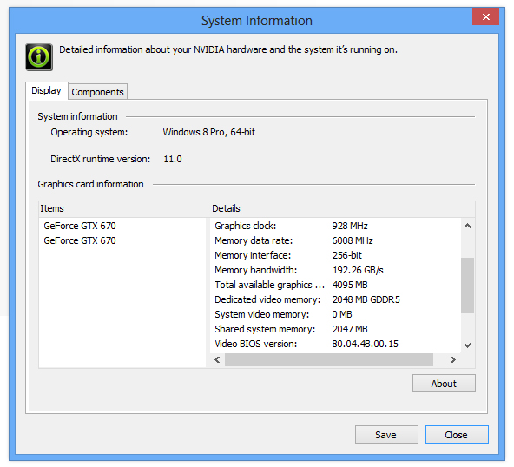The width and height of the screenshot is (514, 467).
Task: Select the Display tab
Action: coord(46,90)
